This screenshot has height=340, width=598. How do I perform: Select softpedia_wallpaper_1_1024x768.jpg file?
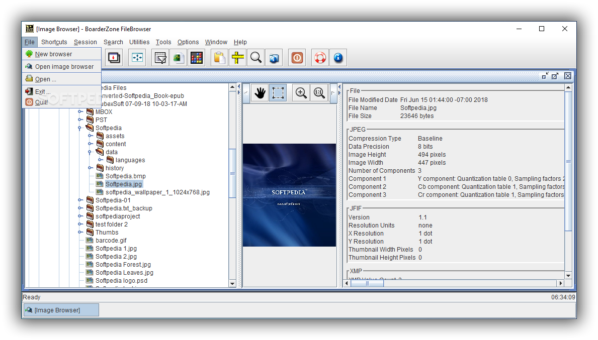[157, 192]
